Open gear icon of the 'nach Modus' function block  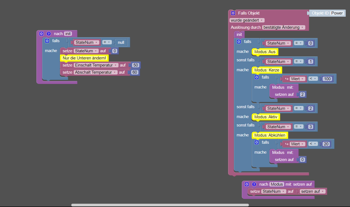click(247, 184)
